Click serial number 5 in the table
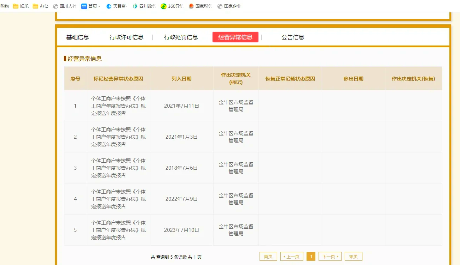This screenshot has width=460, height=265. 75,230
